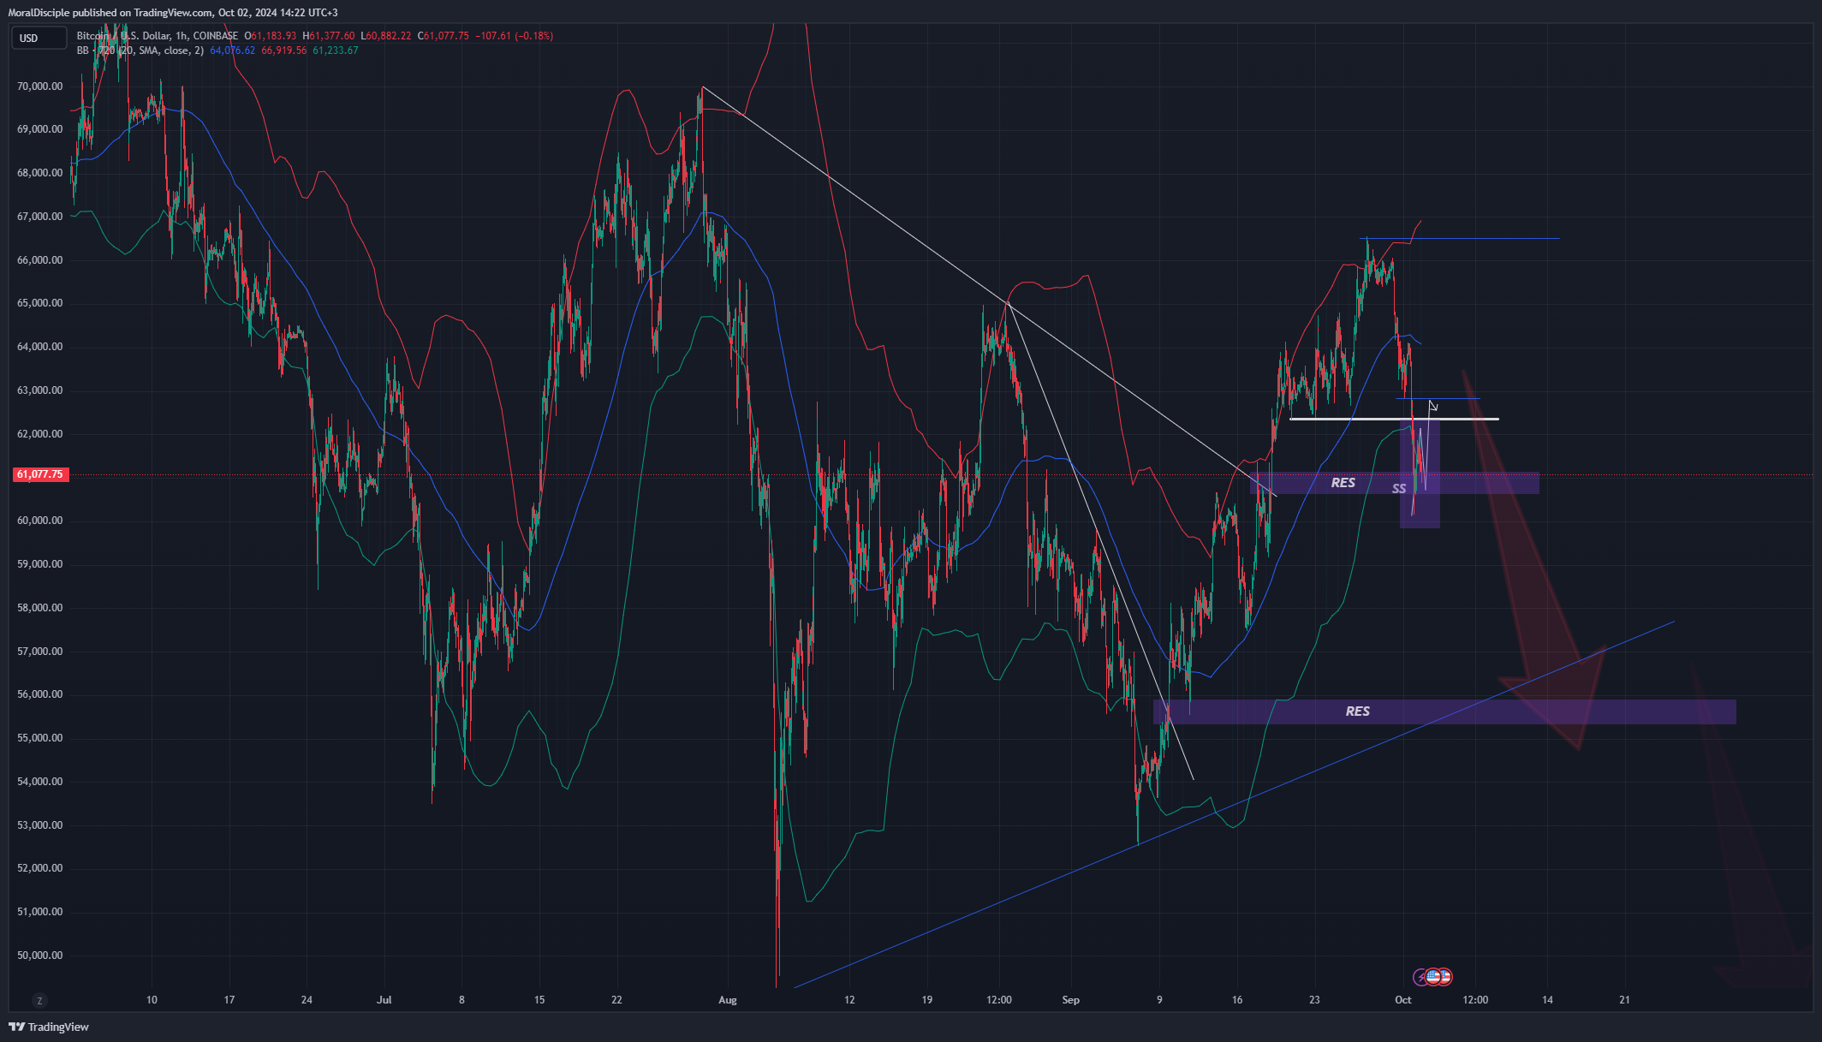The height and width of the screenshot is (1042, 1822).
Task: Click the open price value 61,183.93
Action: pyautogui.click(x=274, y=36)
